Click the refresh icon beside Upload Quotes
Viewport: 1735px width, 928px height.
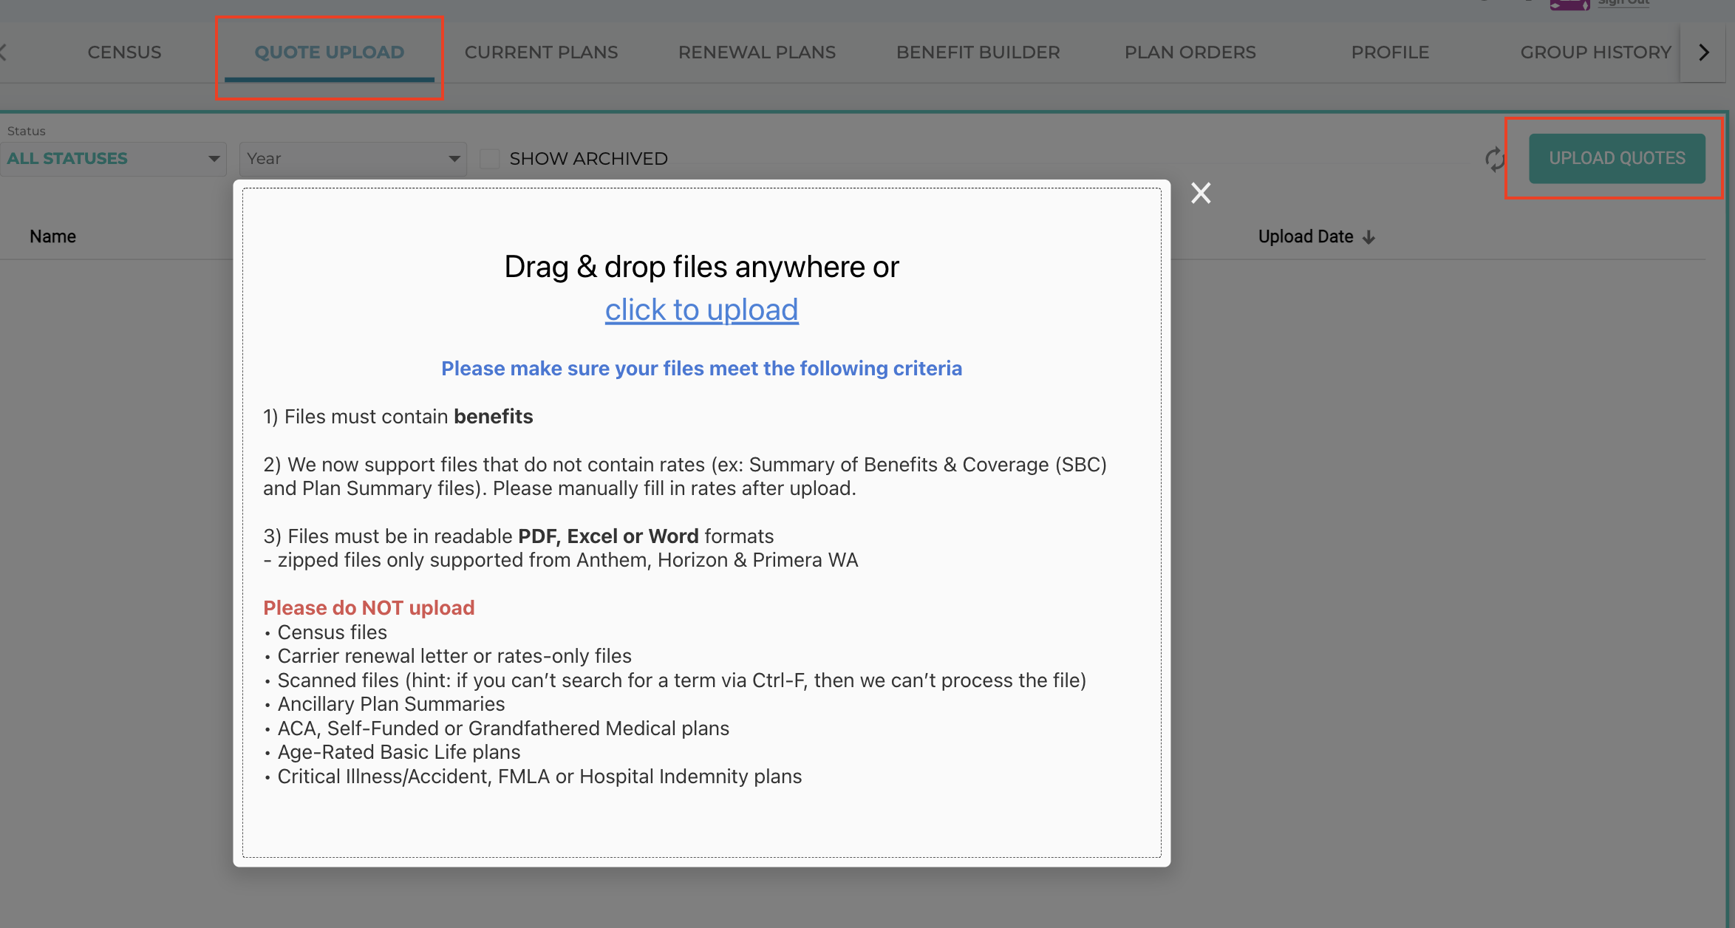tap(1494, 159)
